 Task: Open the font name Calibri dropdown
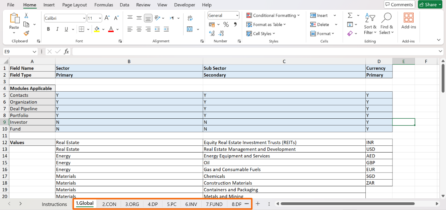tap(84, 18)
